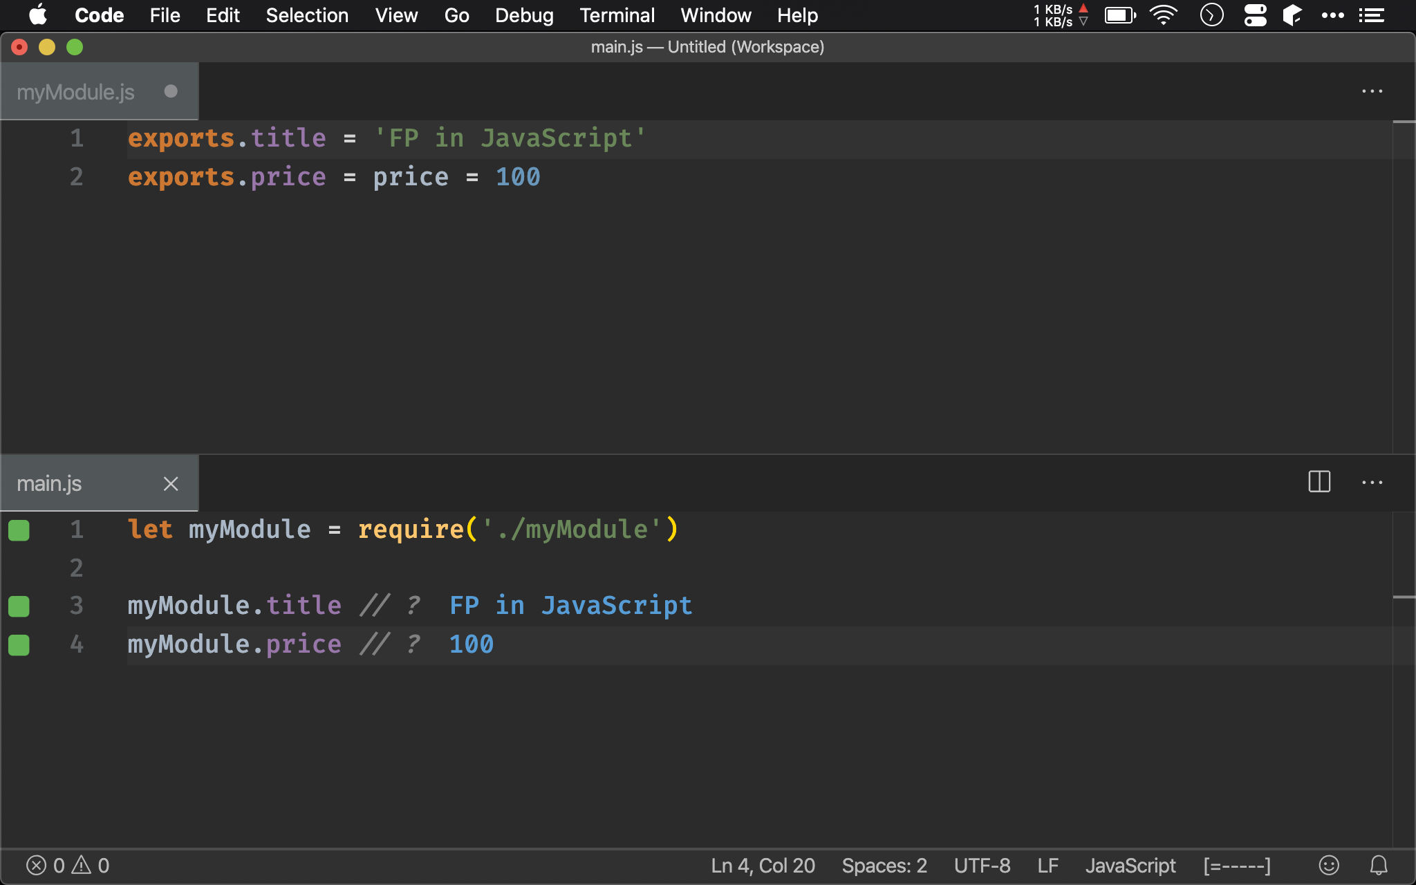Image resolution: width=1416 pixels, height=885 pixels.
Task: Click the split editor icon in main.js pane
Action: click(x=1319, y=482)
